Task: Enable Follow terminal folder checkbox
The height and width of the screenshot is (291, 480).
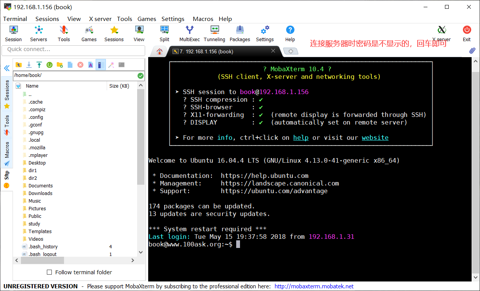Action: 49,272
